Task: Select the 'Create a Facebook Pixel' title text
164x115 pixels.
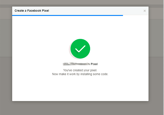Action: coord(32,11)
